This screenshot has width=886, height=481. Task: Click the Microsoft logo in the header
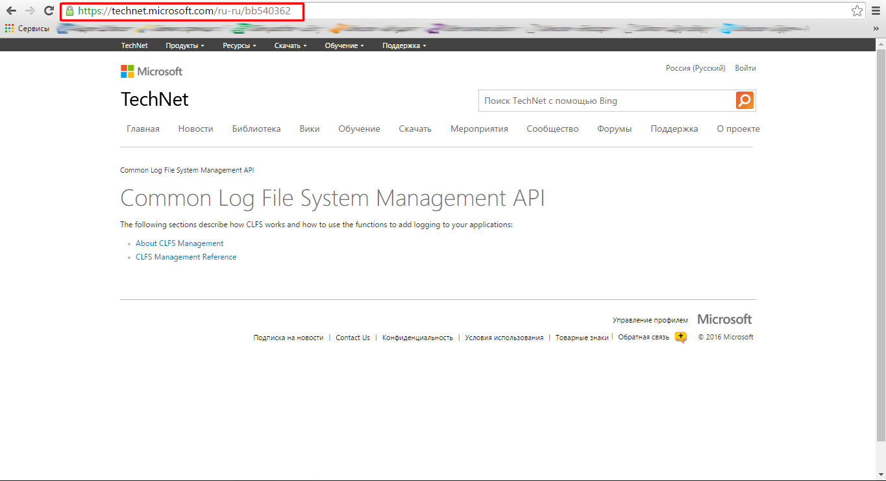(151, 71)
